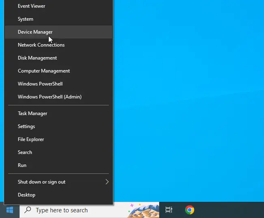Select System in the Win+X menu
264x218 pixels.
point(58,19)
